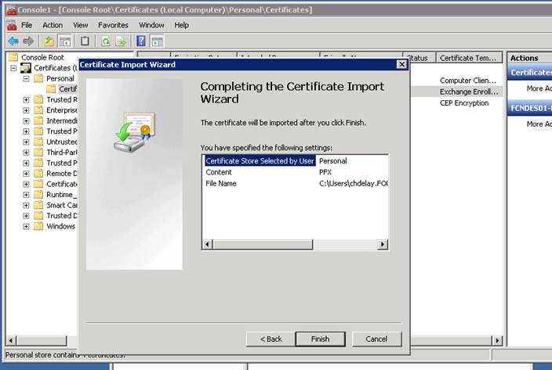Open Help from the blue question icon
The image size is (552, 370).
click(142, 41)
